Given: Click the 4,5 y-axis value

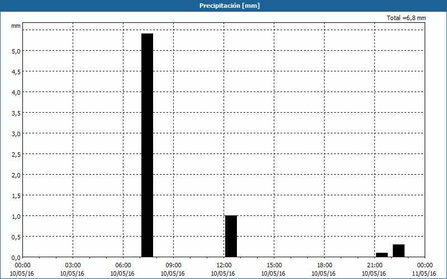Looking at the screenshot, I should (x=16, y=72).
